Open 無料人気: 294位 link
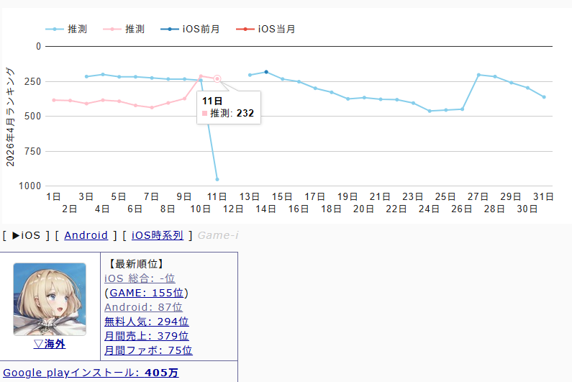572x382 pixels. pyautogui.click(x=147, y=322)
